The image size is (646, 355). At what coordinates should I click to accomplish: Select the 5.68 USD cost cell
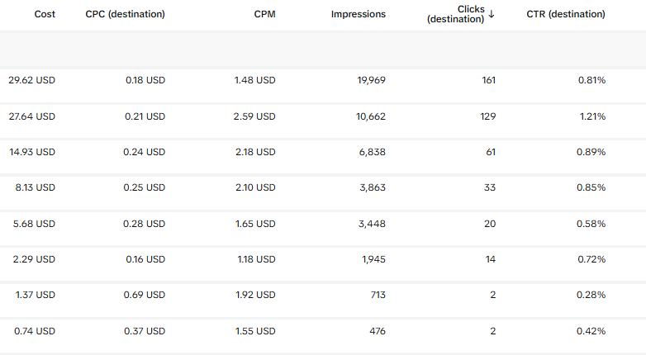click(34, 224)
